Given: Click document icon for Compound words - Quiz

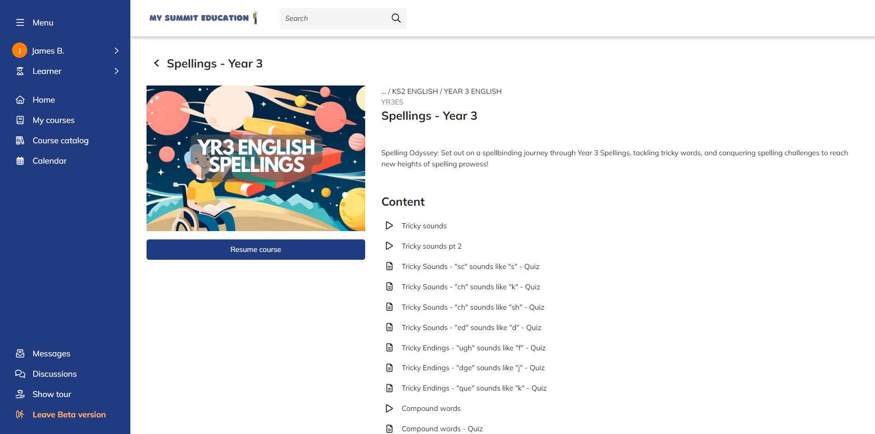Looking at the screenshot, I should (x=390, y=429).
